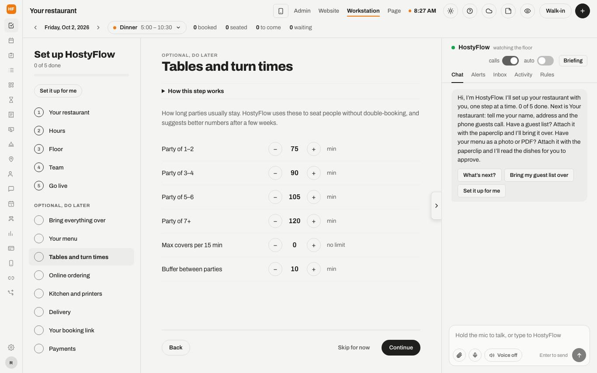Open the four-squares grid sidebar icon
The height and width of the screenshot is (373, 597).
point(11,85)
